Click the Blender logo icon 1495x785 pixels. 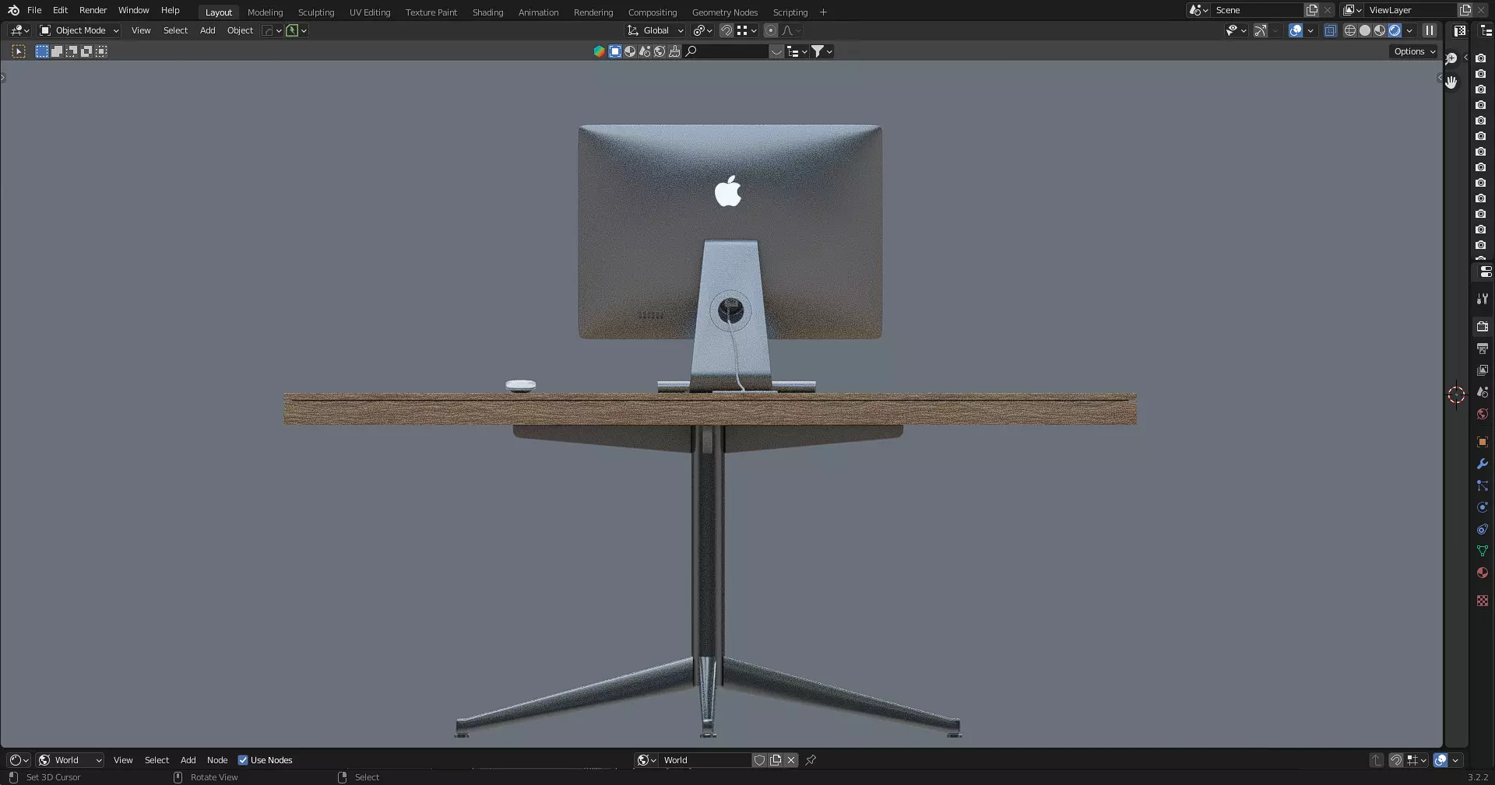(13, 10)
